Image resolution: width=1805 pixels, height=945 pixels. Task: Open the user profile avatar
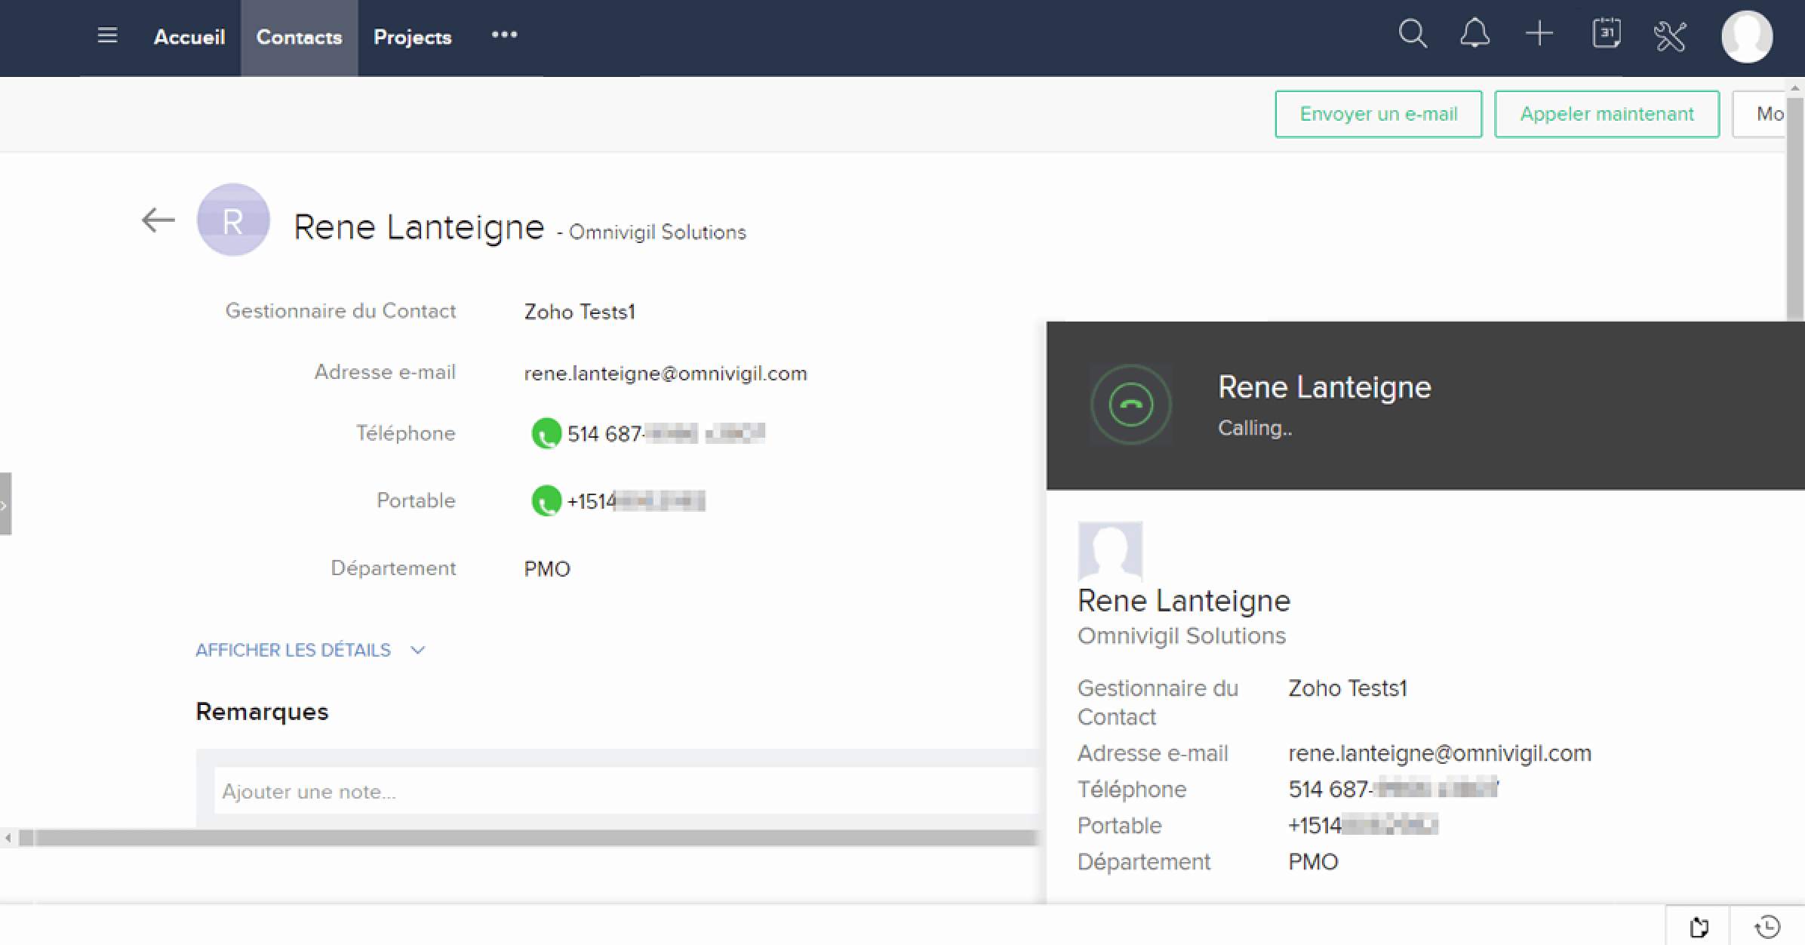tap(1746, 37)
